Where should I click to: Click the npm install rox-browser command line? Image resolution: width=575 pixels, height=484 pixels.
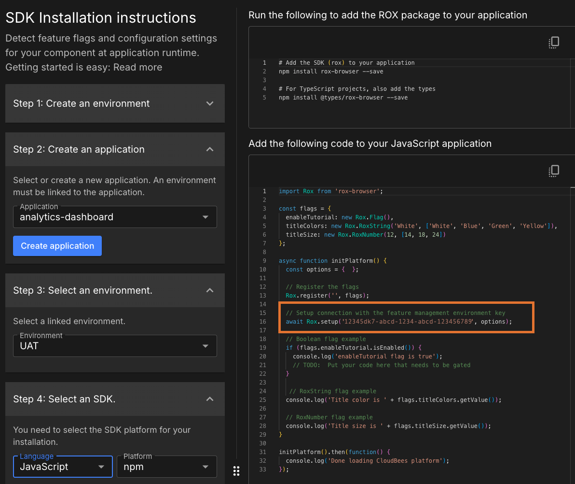click(331, 71)
